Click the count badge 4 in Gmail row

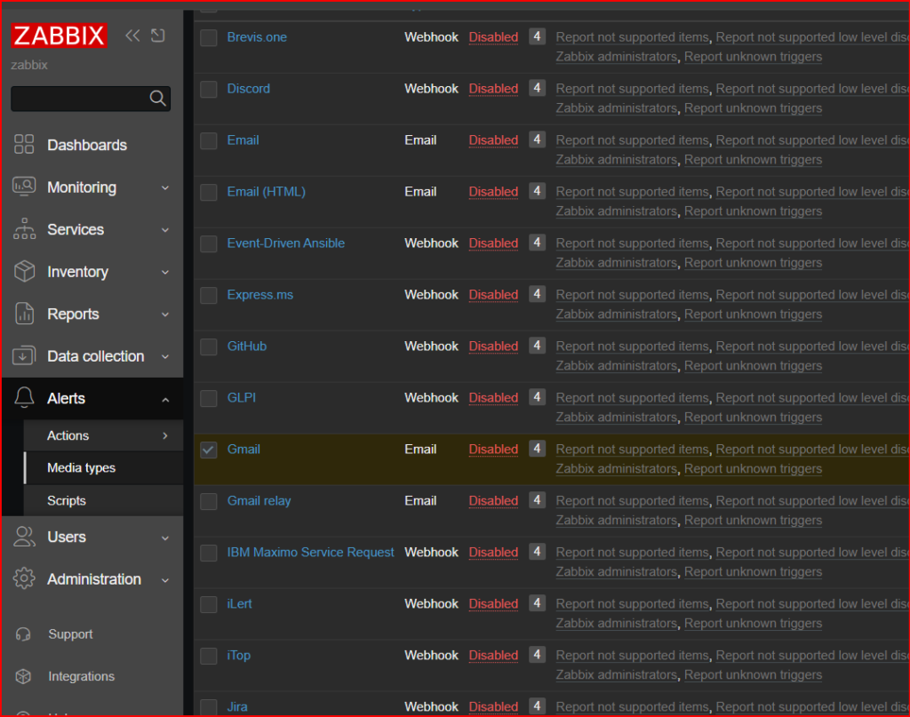click(x=537, y=449)
